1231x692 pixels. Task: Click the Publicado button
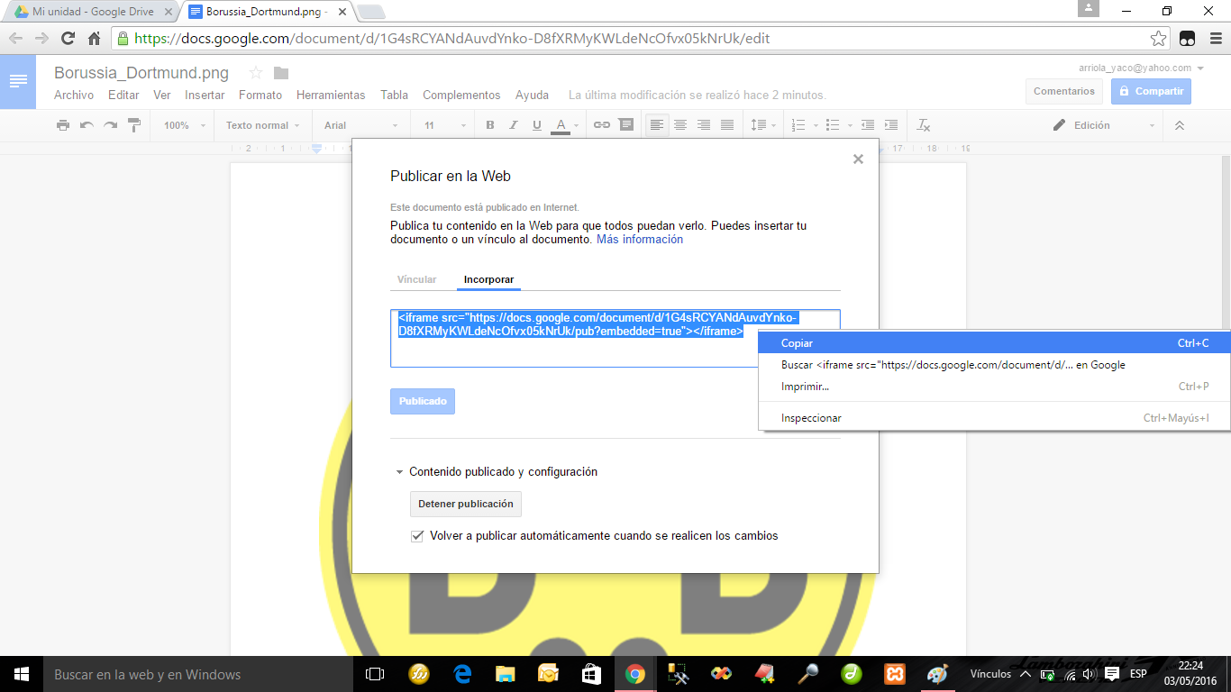[x=423, y=401]
